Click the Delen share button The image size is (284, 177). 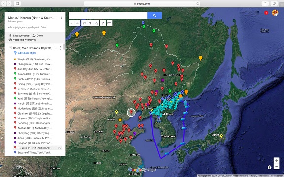click(37, 35)
